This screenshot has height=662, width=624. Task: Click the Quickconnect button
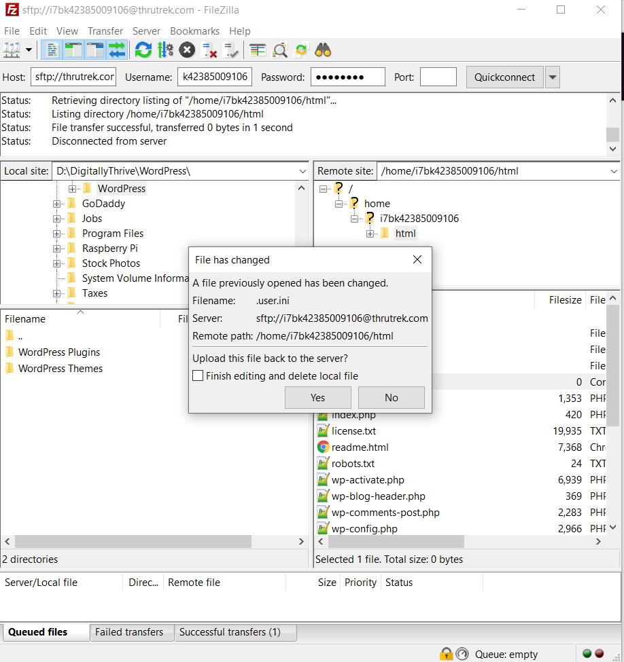505,77
